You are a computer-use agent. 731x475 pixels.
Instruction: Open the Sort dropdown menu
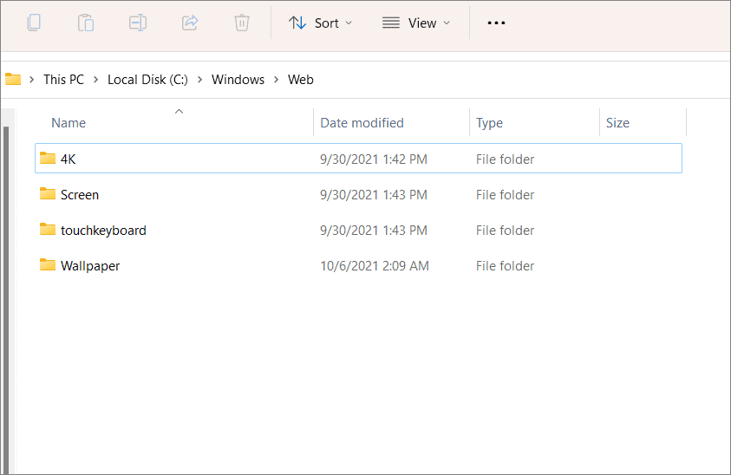click(x=320, y=23)
